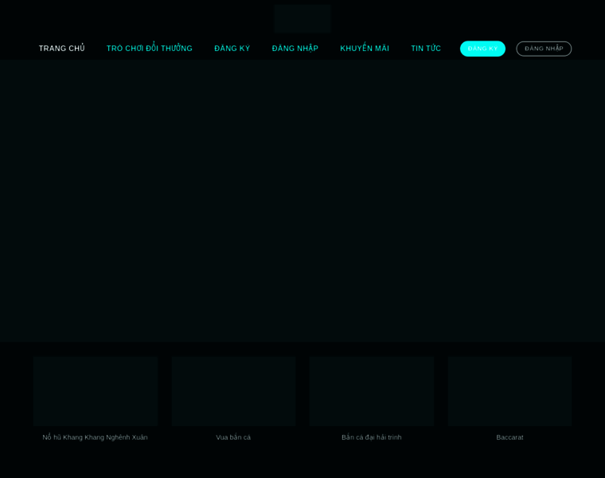Screen dimensions: 605x478
Task: Click the large hero banner area
Action: pos(302,201)
